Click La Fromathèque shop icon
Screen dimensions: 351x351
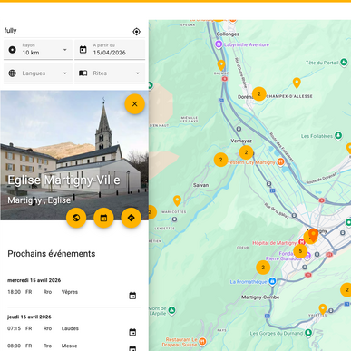(272, 281)
